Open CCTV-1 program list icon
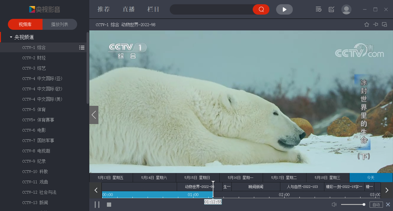 (x=82, y=47)
